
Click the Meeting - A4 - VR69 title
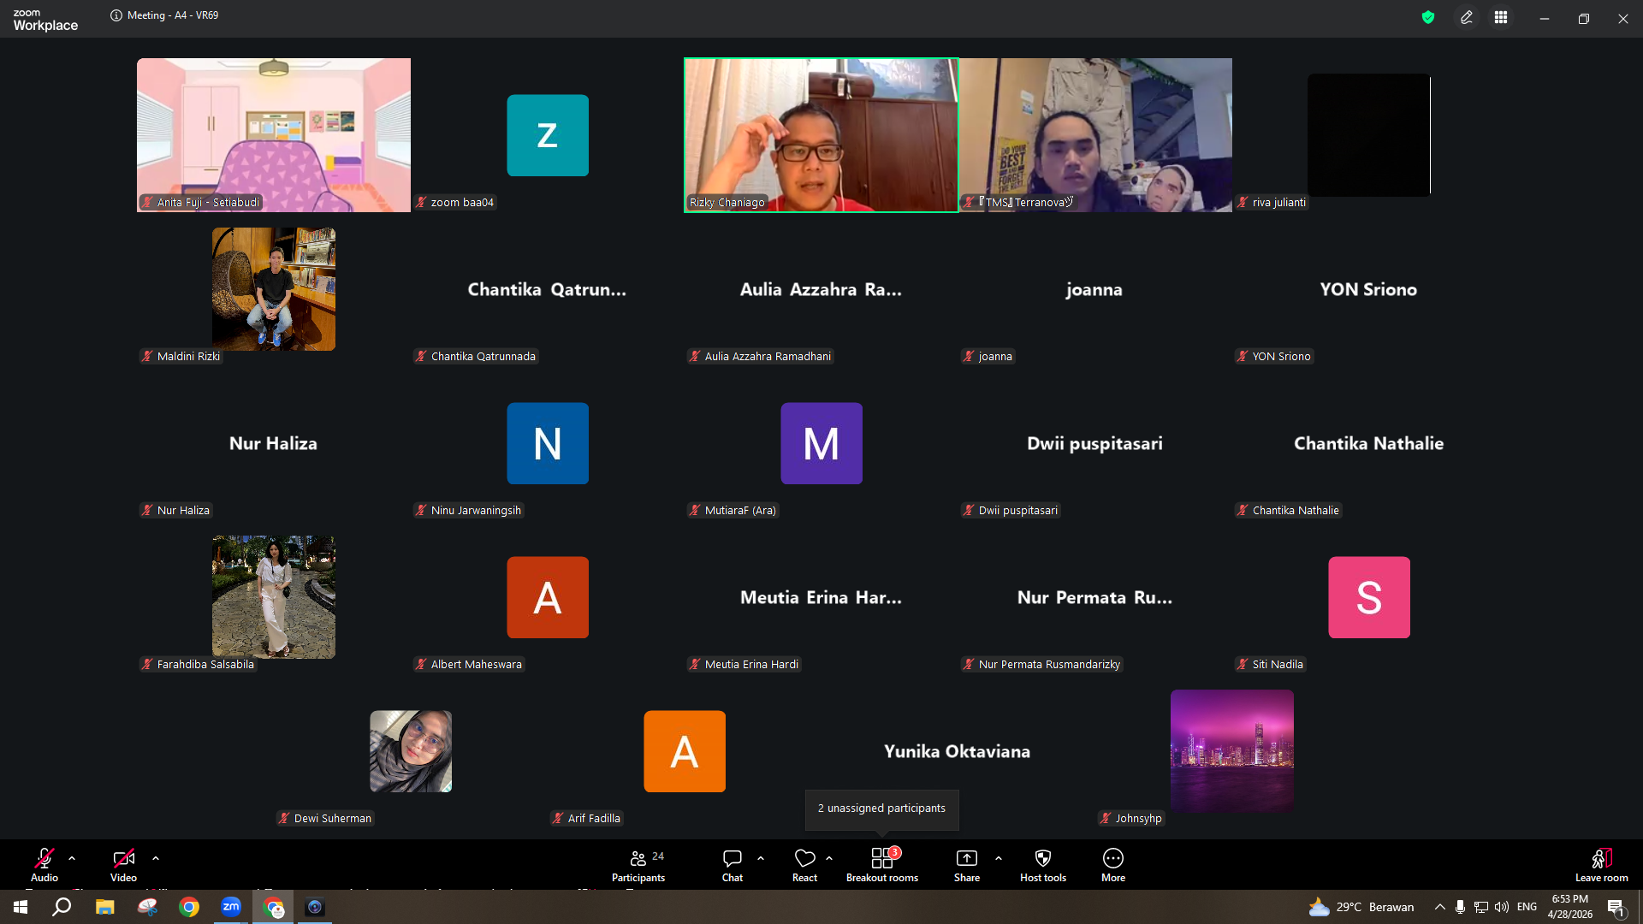click(173, 15)
